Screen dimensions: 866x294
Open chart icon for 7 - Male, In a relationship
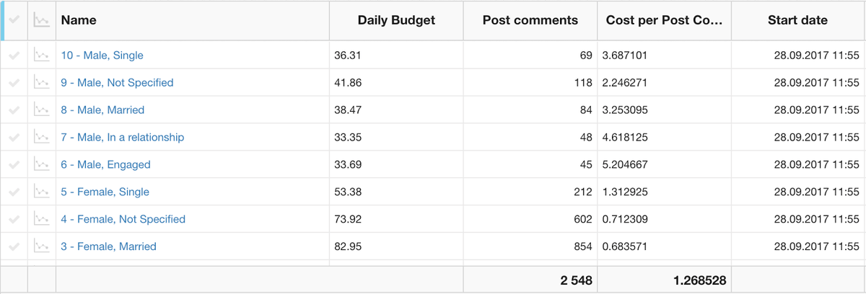click(x=42, y=137)
